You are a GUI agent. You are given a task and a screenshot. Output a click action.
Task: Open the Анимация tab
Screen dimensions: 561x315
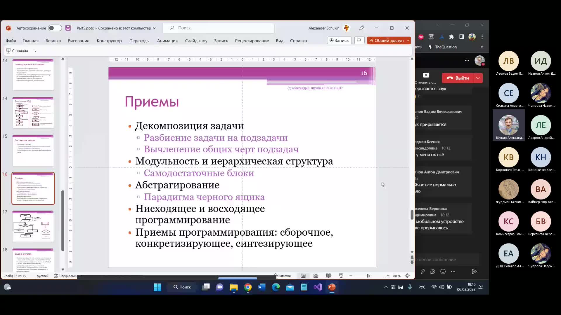point(167,41)
